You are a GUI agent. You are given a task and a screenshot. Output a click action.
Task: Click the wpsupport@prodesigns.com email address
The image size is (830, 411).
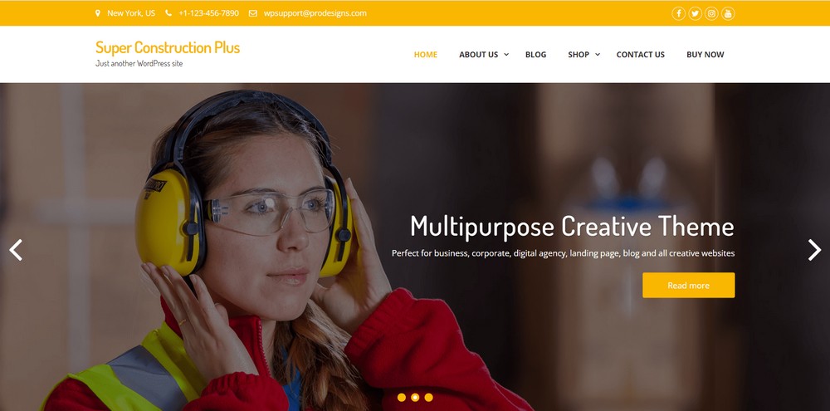tap(315, 13)
